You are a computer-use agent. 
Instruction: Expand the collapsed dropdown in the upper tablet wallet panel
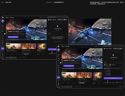click(57, 34)
